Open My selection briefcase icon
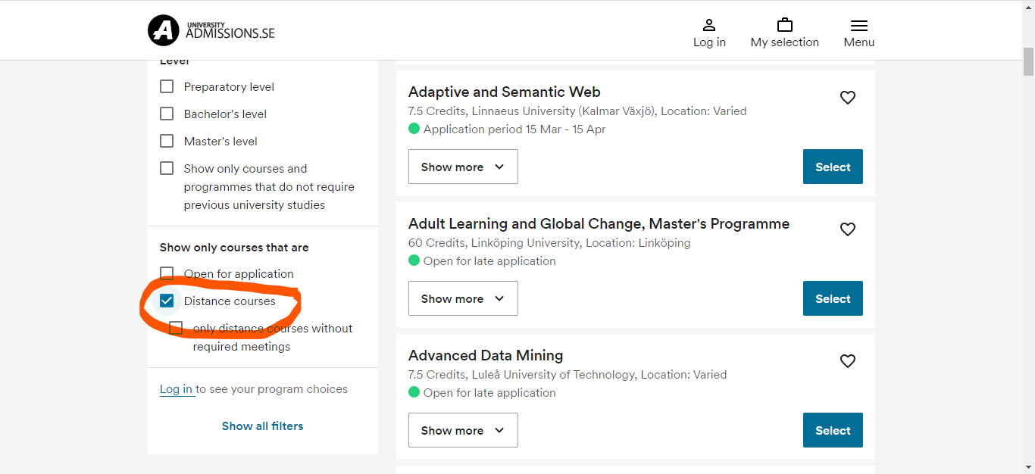Image resolution: width=1035 pixels, height=474 pixels. (785, 25)
